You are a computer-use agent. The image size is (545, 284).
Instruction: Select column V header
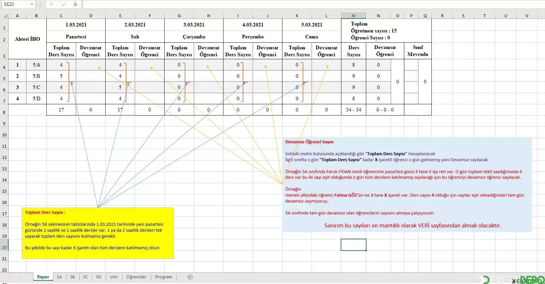pos(527,16)
